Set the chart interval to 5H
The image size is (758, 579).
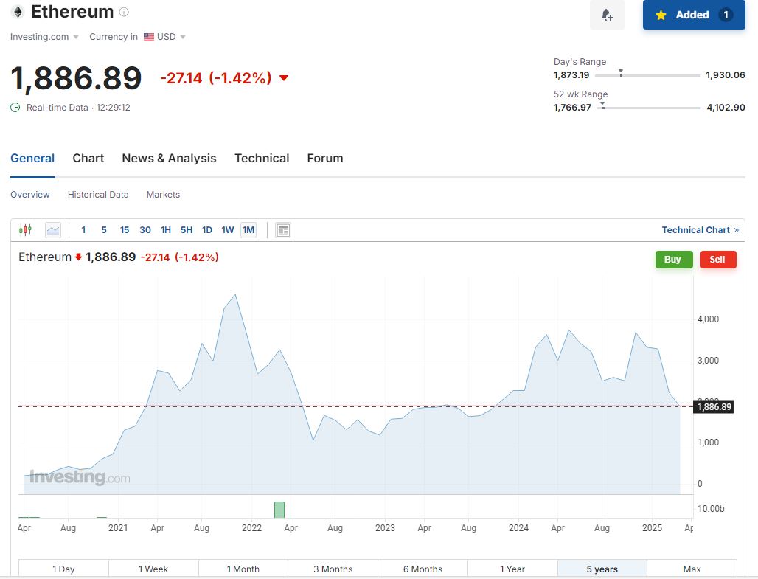point(187,230)
